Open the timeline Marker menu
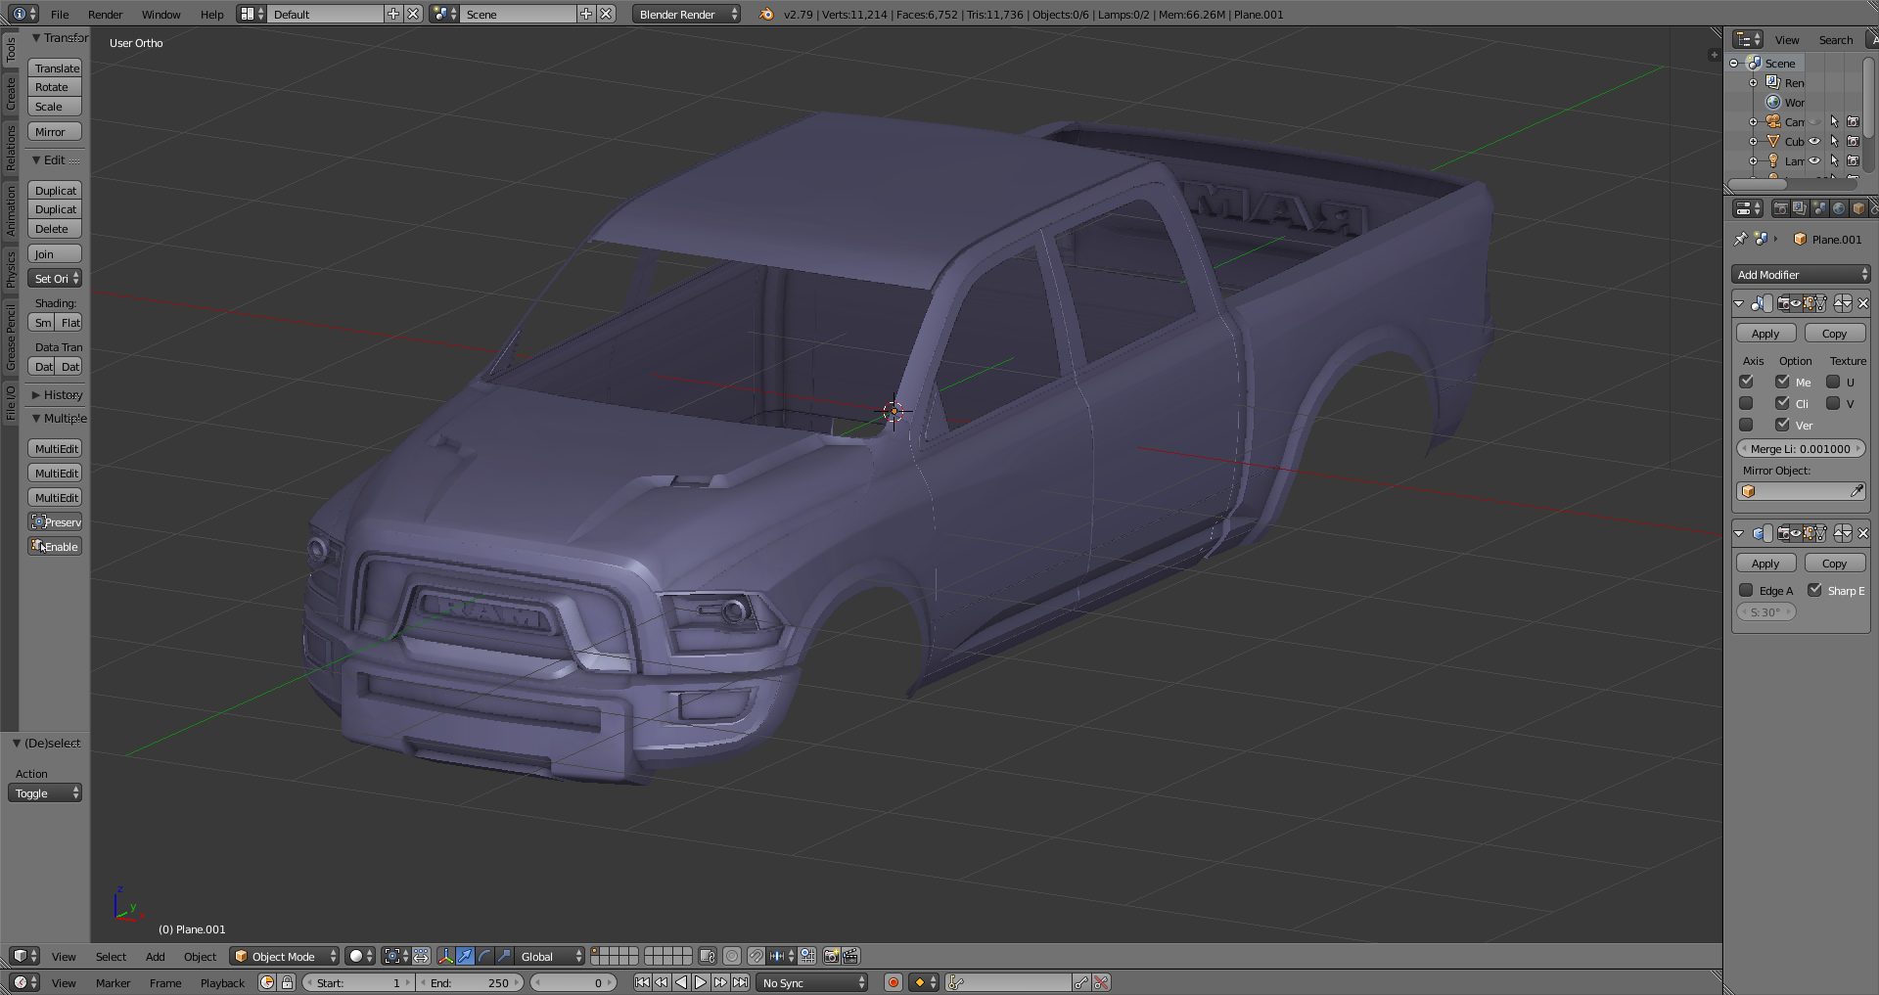This screenshot has height=995, width=1879. 113,982
